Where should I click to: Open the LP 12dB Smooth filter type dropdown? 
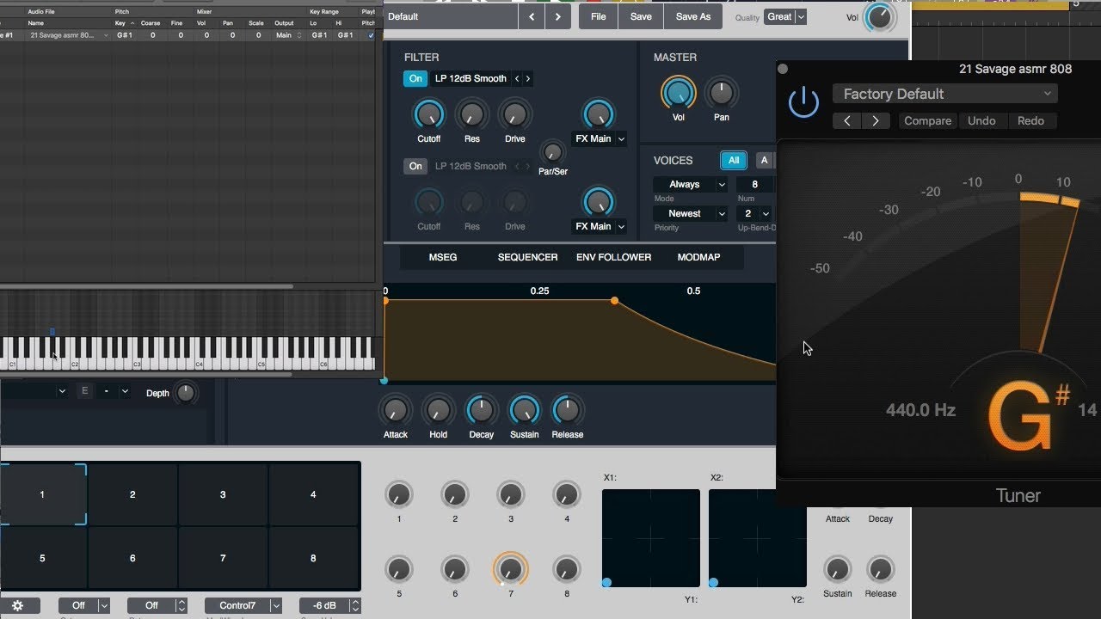pyautogui.click(x=470, y=78)
